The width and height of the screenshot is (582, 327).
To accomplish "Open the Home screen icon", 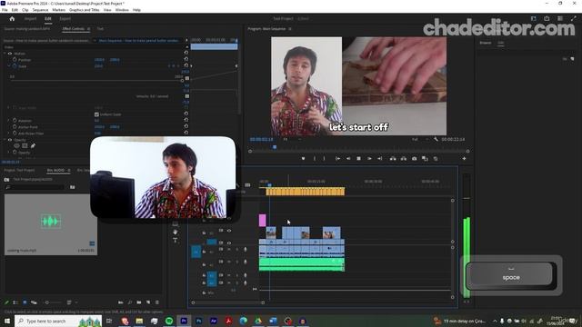I will (12, 18).
